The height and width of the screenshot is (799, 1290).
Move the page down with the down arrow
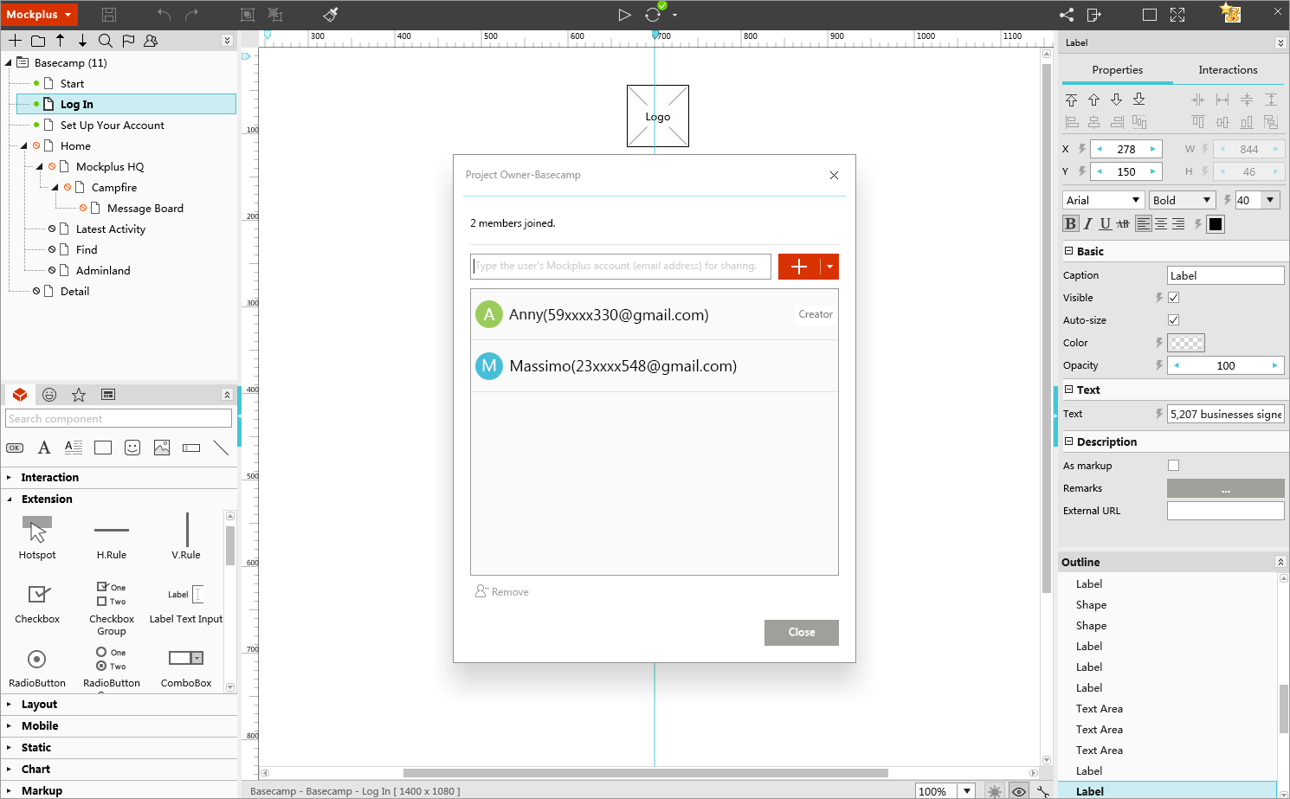point(82,41)
